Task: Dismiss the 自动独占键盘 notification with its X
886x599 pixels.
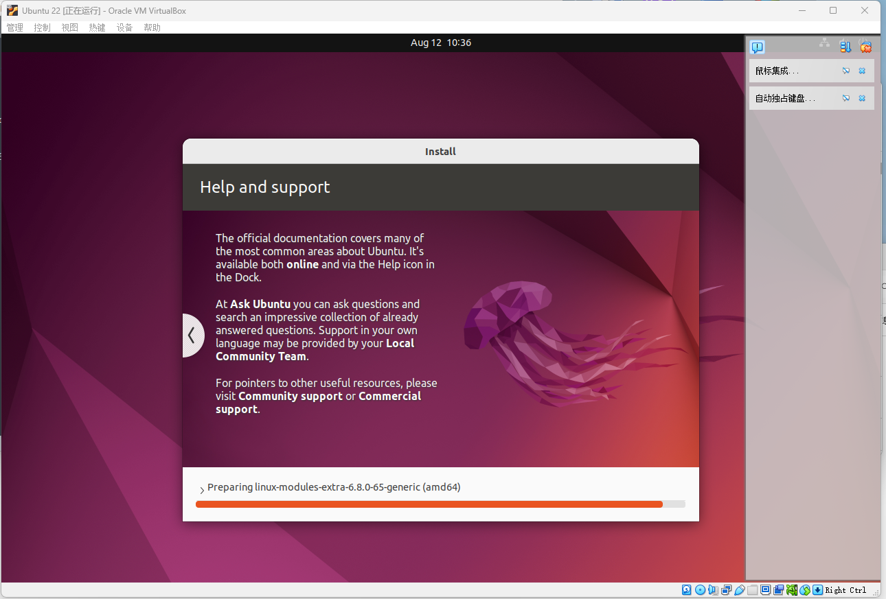Action: (x=862, y=98)
